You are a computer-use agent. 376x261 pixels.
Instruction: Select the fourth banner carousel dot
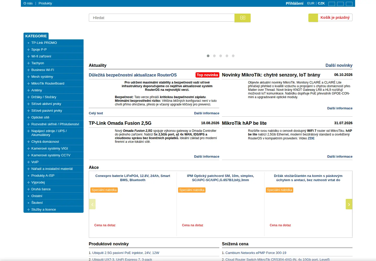(x=227, y=56)
